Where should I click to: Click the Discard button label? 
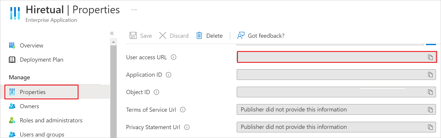pos(179,36)
